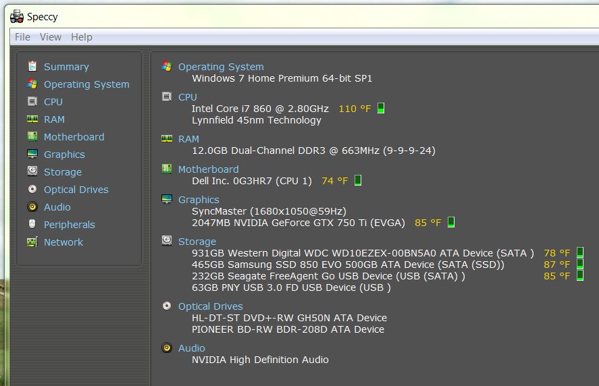Viewport: 599px width, 386px height.
Task: Click the Network icon in sidebar
Action: [x=32, y=242]
